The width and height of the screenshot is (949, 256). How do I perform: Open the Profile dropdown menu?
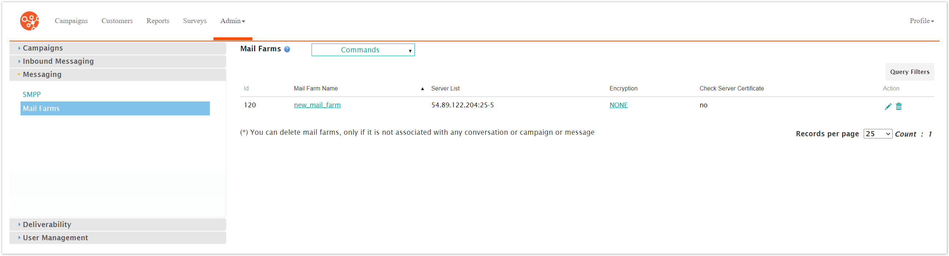pos(922,21)
